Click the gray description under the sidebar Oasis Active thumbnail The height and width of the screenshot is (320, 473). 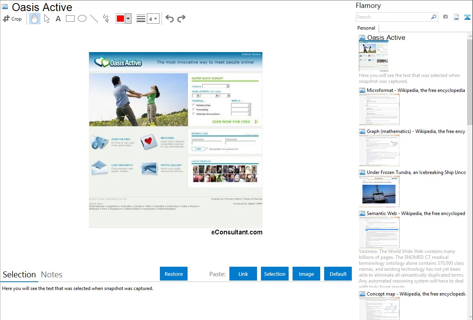(409, 79)
